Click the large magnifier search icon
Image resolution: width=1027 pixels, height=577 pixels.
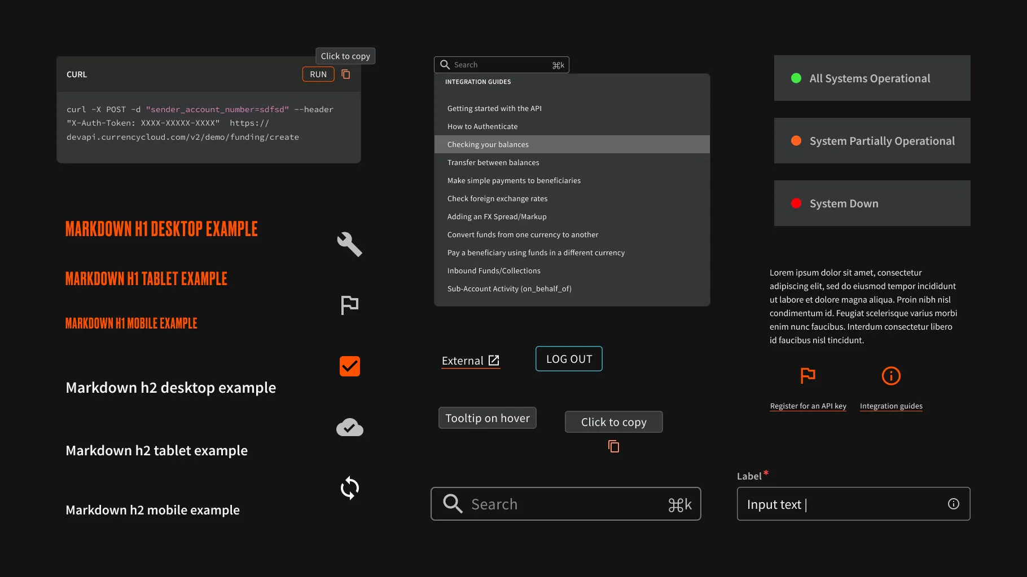click(453, 503)
